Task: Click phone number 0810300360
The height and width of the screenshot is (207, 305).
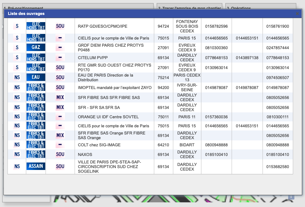Action: [216, 48]
